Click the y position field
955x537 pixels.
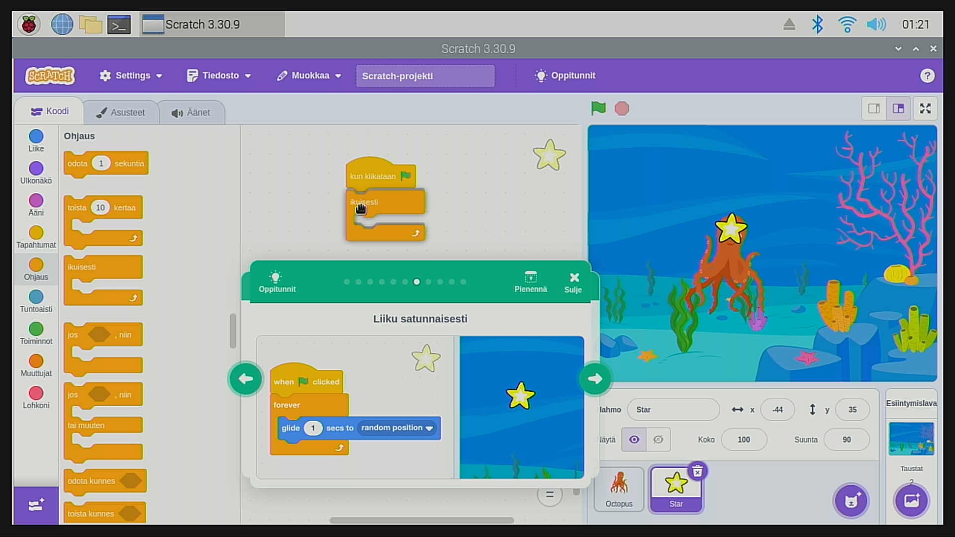point(853,410)
